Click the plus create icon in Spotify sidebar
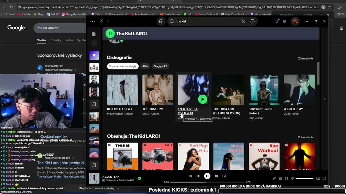The image size is (346, 194). tap(94, 43)
